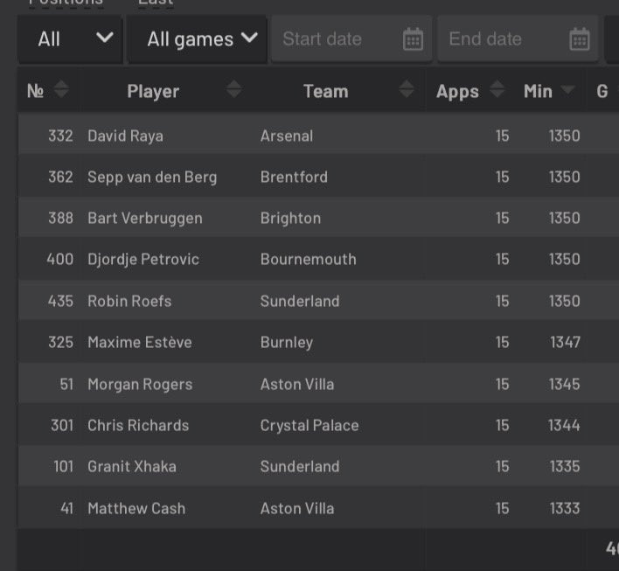Click Crystal Palace team name
The width and height of the screenshot is (619, 571).
(309, 426)
